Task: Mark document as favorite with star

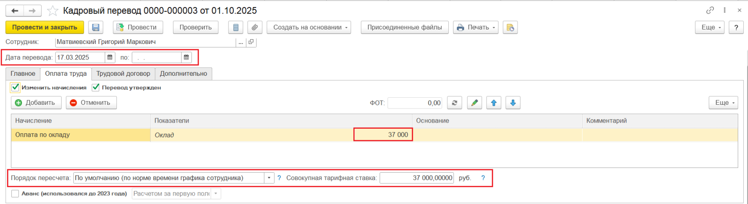Action: coord(53,10)
